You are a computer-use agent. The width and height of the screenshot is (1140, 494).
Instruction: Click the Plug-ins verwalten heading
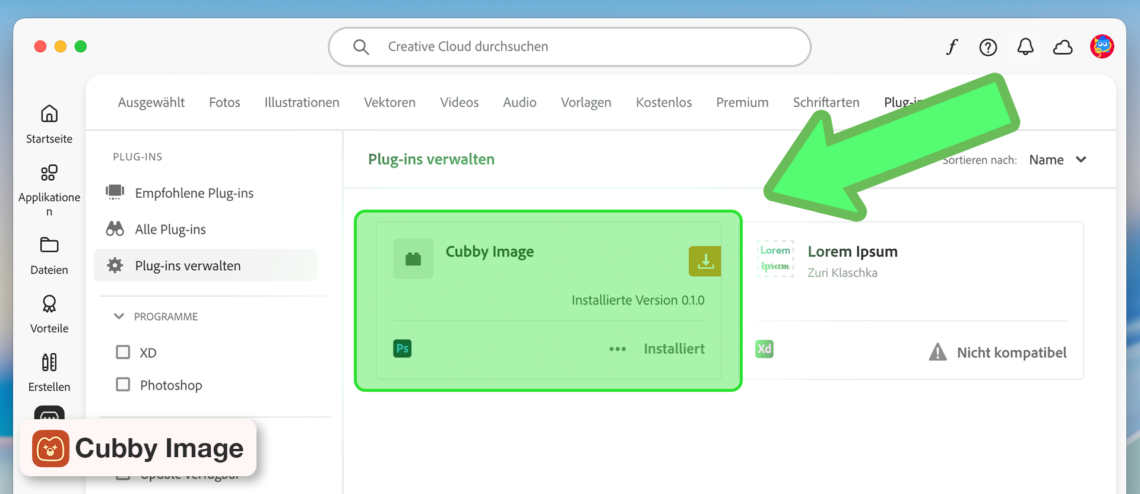click(431, 159)
